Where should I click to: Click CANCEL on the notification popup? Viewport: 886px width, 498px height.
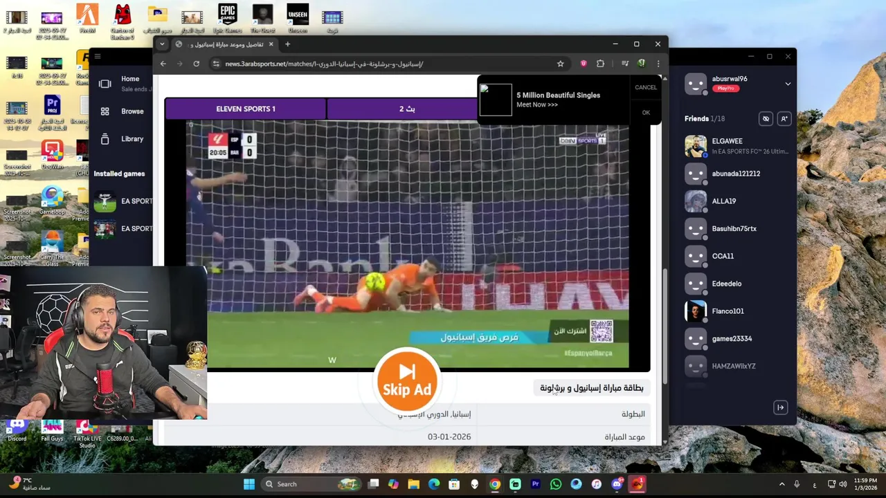[x=646, y=87]
